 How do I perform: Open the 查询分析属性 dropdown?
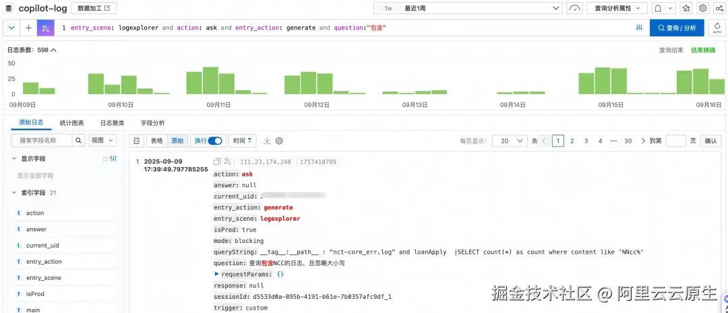click(617, 8)
